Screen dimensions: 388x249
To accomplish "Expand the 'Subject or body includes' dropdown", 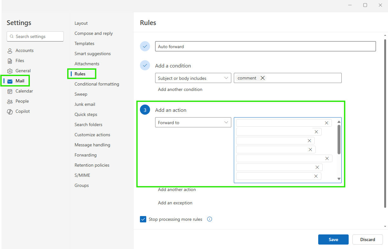I will pos(193,78).
